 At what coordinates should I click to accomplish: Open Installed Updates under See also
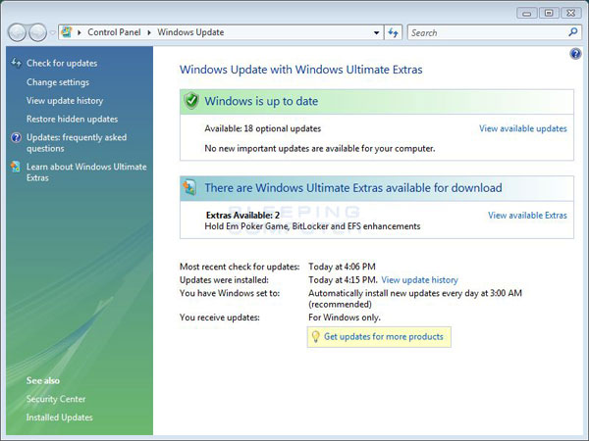(59, 417)
